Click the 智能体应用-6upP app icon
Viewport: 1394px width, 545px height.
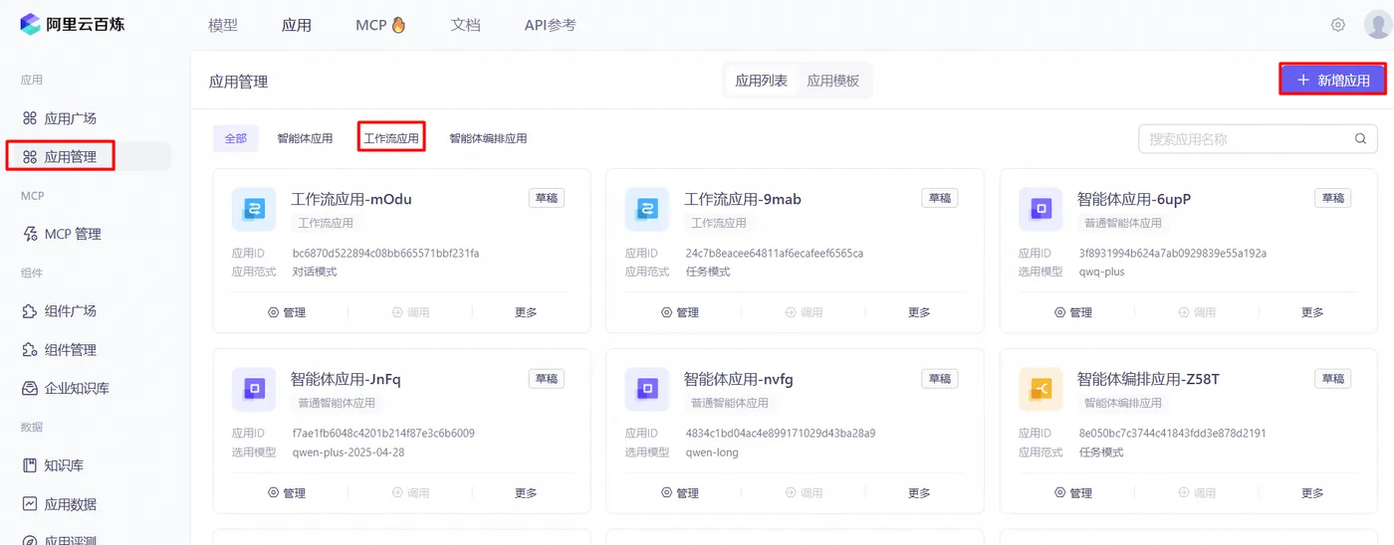pos(1041,209)
